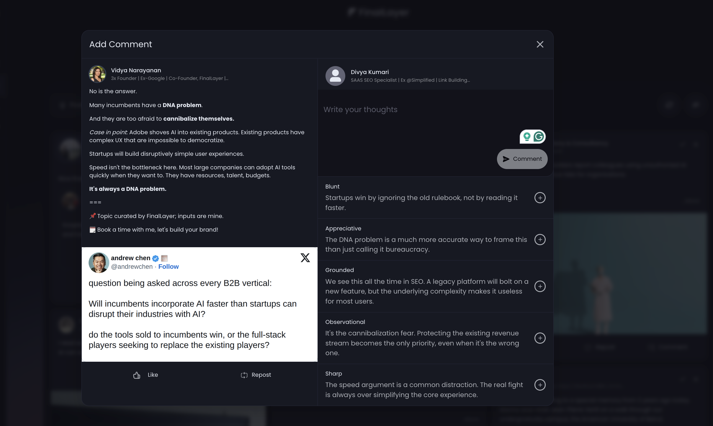
Task: Add the Blunt suggestion with plus icon
Action: click(x=540, y=198)
